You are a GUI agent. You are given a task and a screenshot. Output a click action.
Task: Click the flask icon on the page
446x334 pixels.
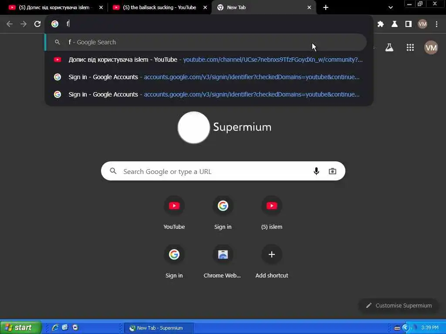pyautogui.click(x=389, y=47)
